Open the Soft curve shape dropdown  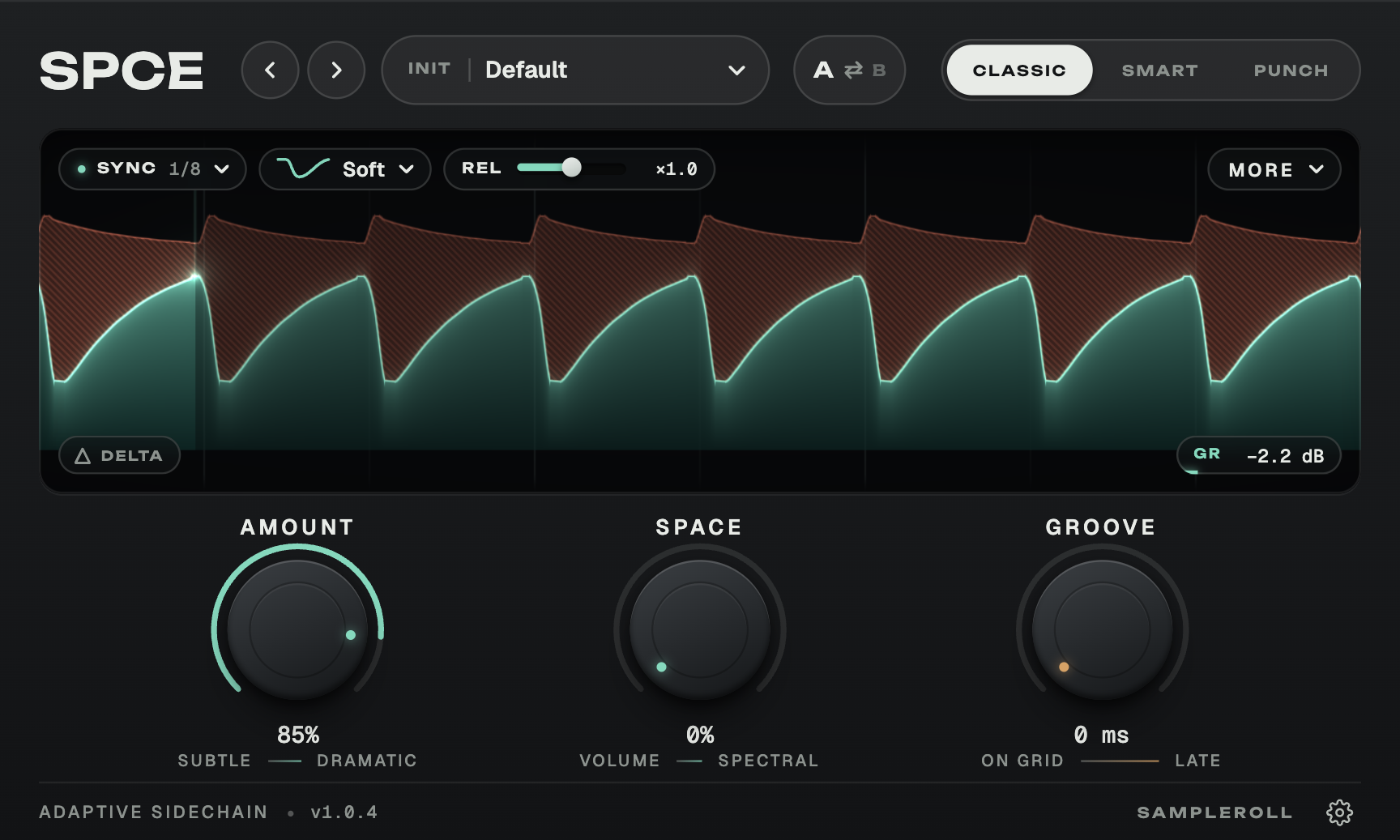tap(345, 168)
